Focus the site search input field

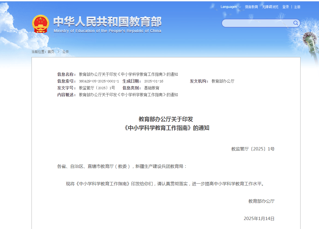point(257,23)
